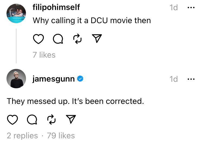
Task: Like jamesgunn's reply with the heart
Action: [x=12, y=120]
